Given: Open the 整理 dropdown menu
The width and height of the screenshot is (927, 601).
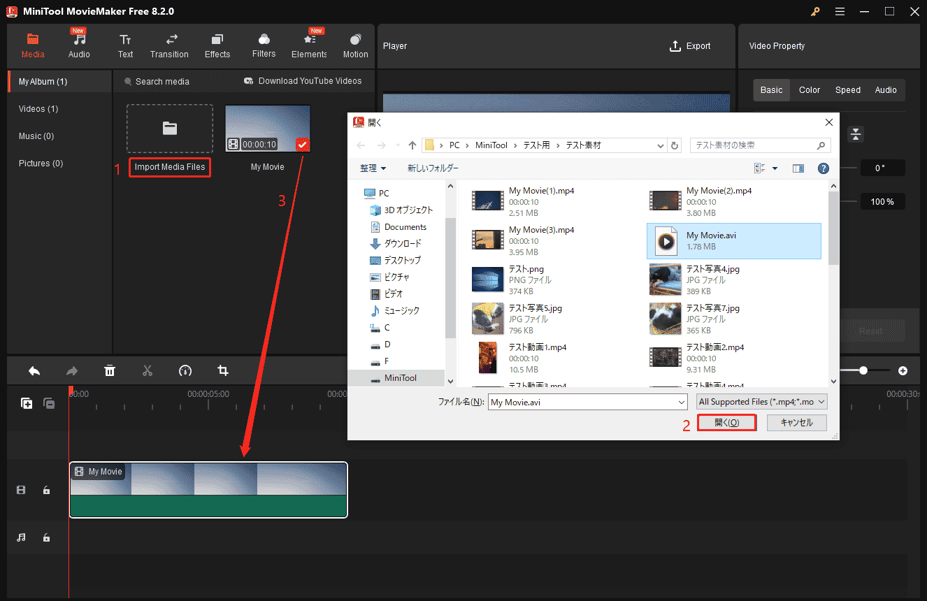Looking at the screenshot, I should tap(373, 168).
